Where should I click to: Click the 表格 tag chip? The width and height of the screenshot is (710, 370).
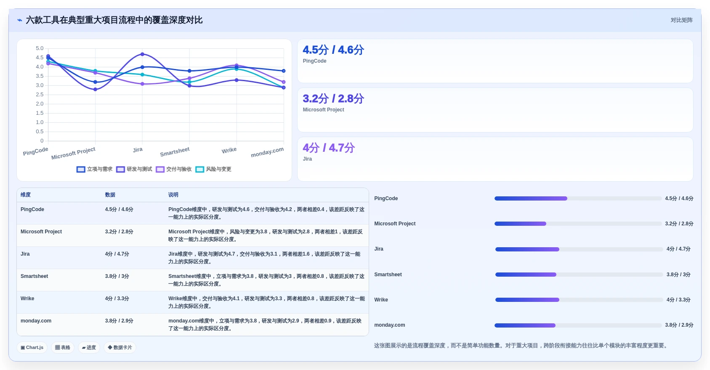tap(63, 347)
